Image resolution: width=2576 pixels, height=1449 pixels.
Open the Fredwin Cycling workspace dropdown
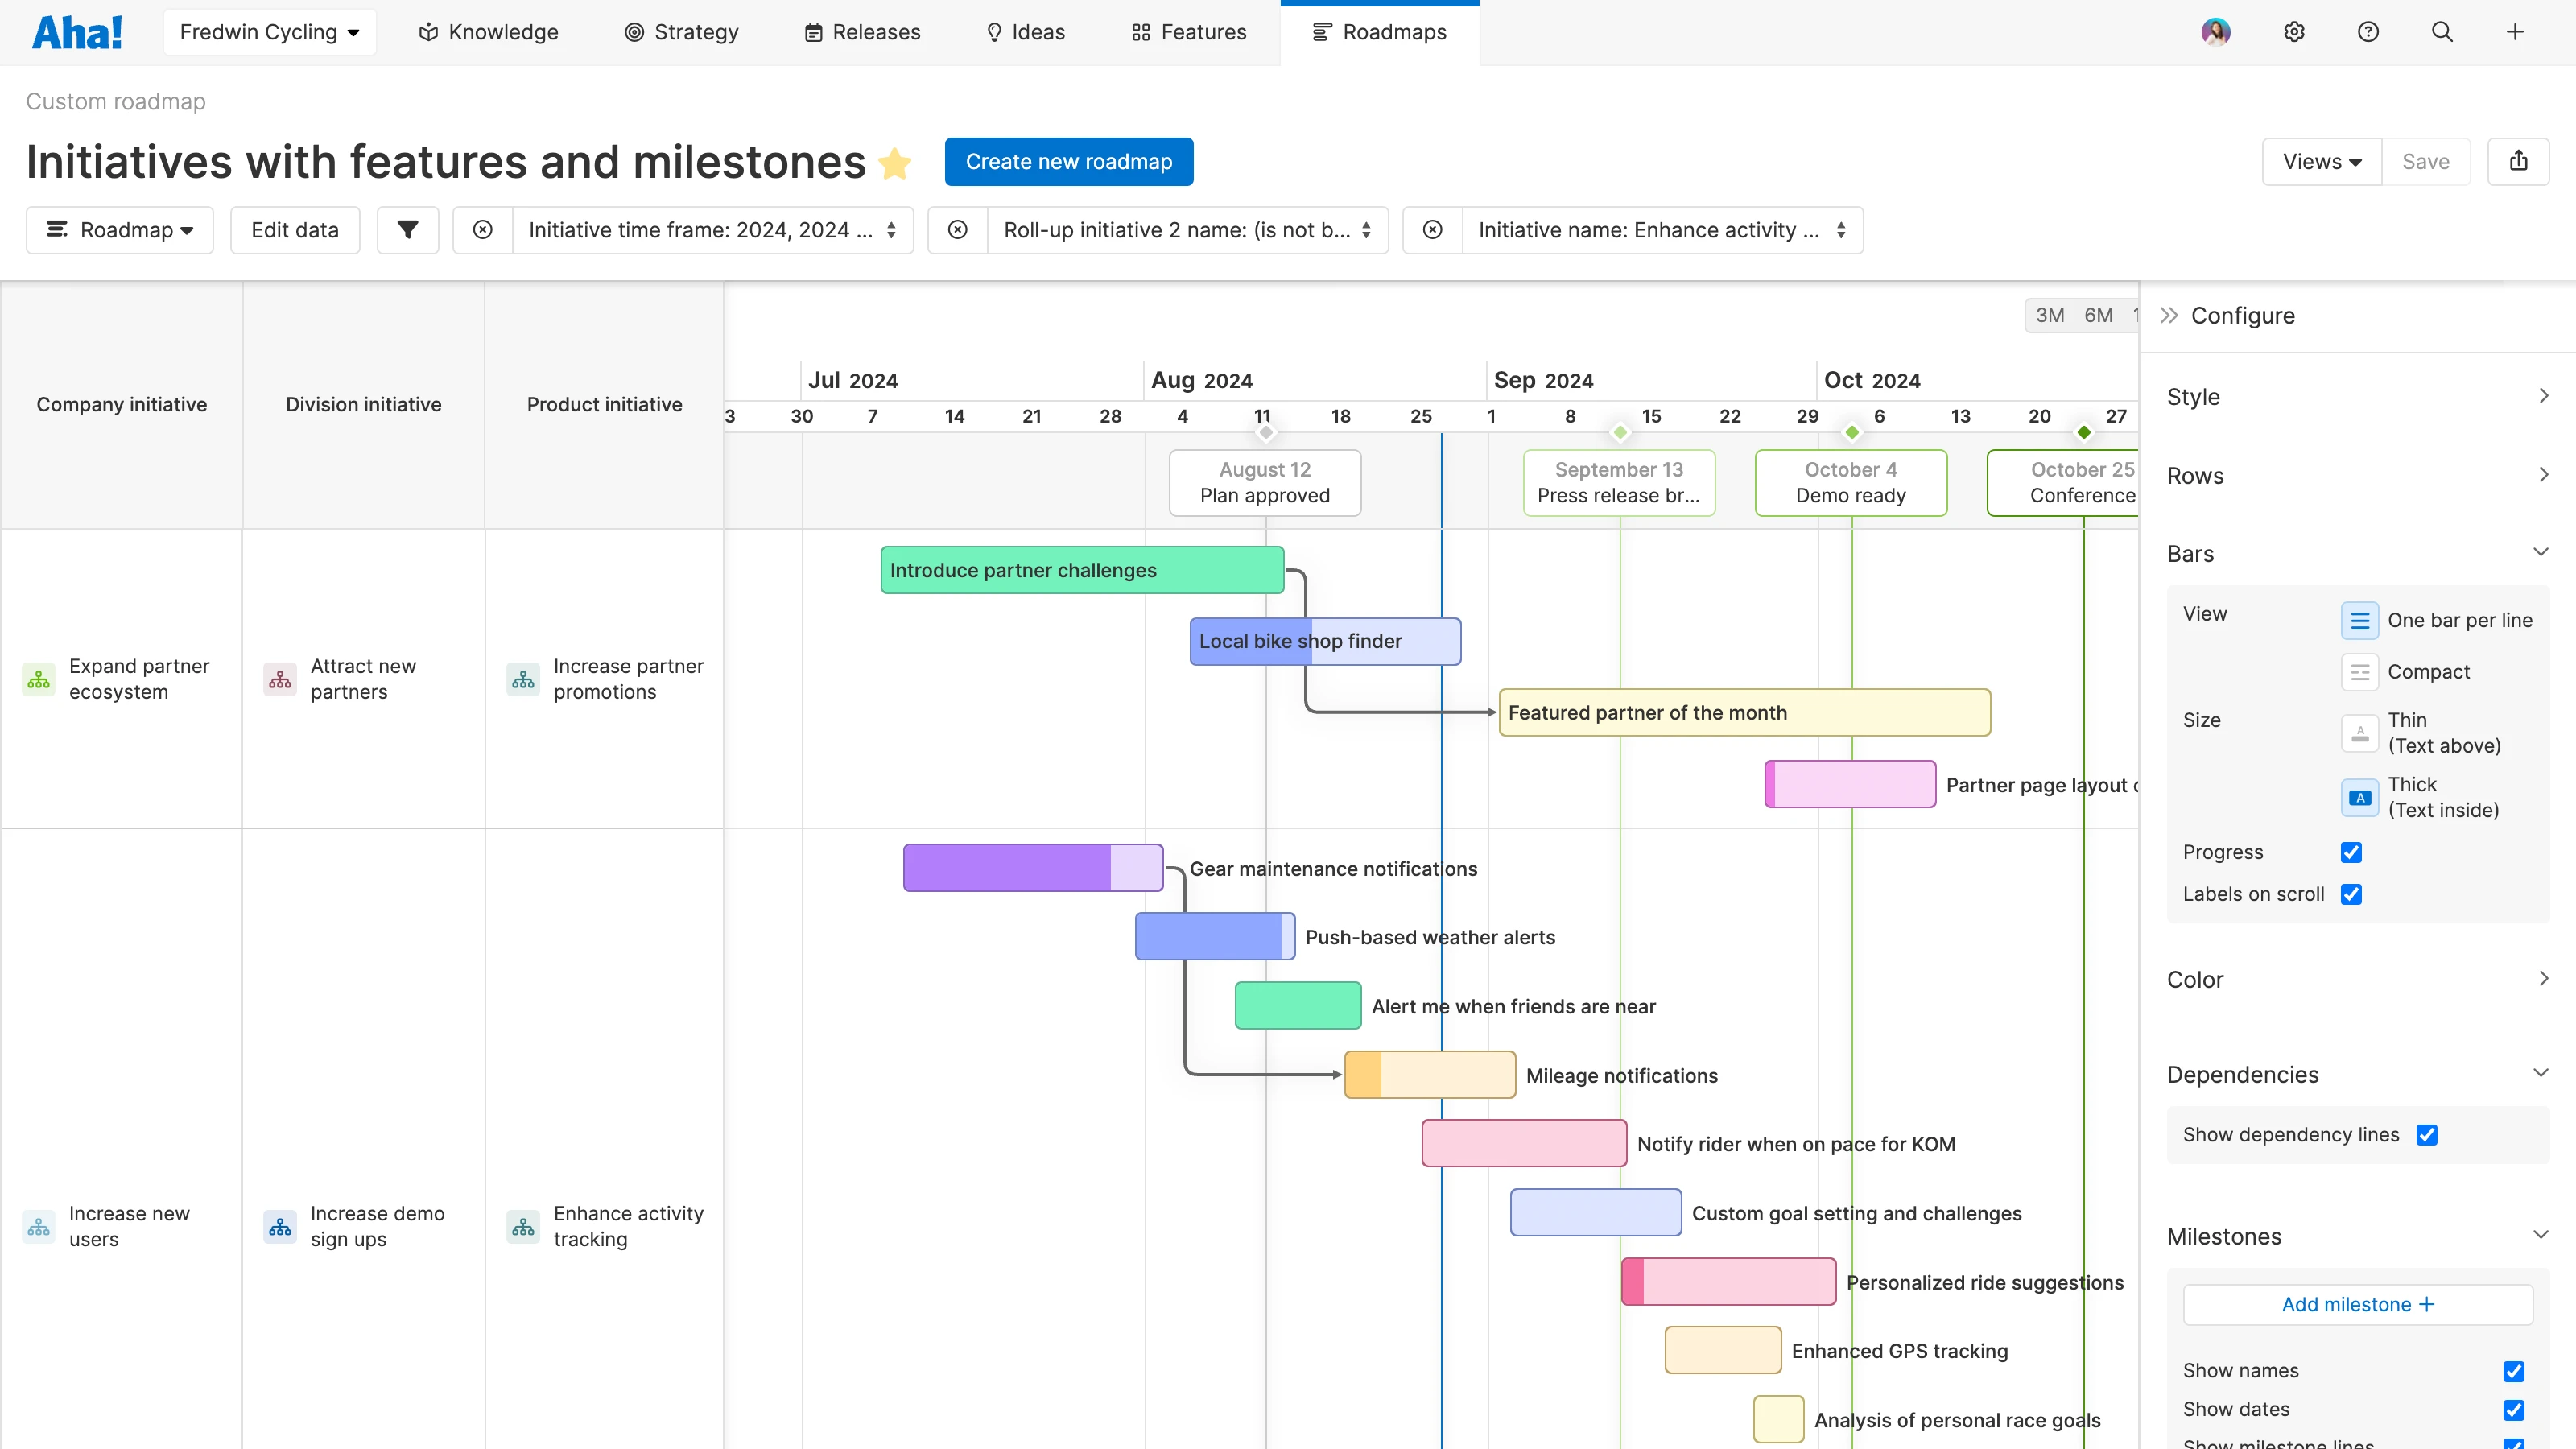point(269,31)
